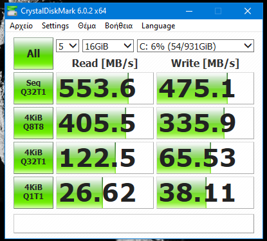Start the Seq Q32T1 test

tap(33, 88)
